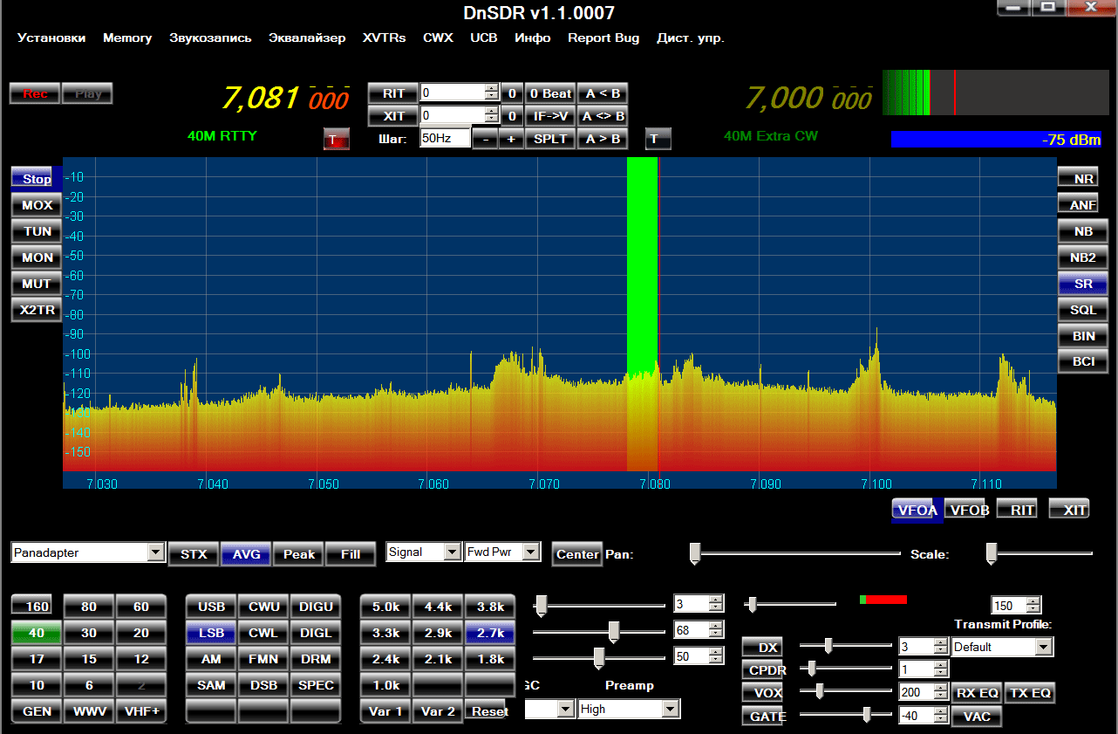Click the IF->V button
This screenshot has width=1118, height=734.
coord(550,116)
